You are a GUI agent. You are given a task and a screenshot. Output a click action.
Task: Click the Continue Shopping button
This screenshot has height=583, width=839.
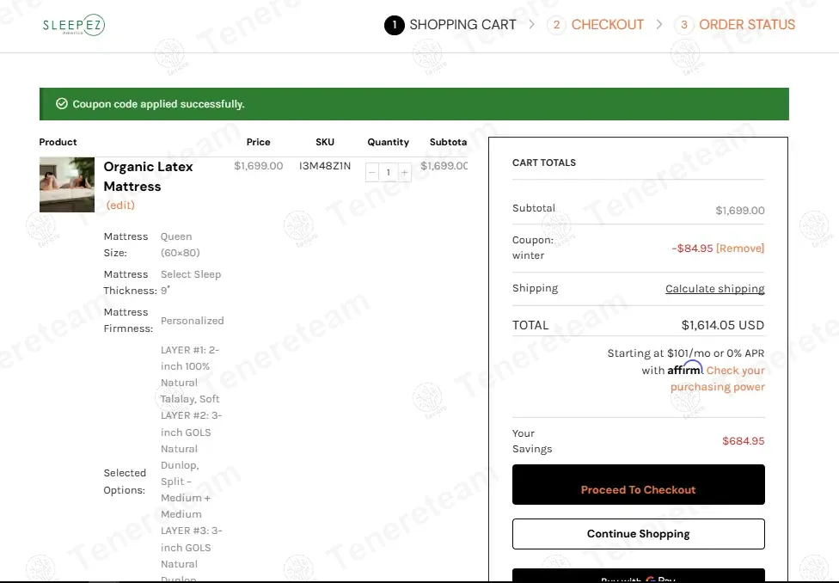coord(638,534)
